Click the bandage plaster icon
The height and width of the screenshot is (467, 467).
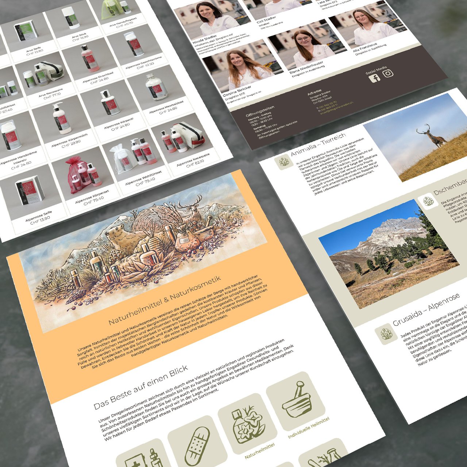[197, 446]
